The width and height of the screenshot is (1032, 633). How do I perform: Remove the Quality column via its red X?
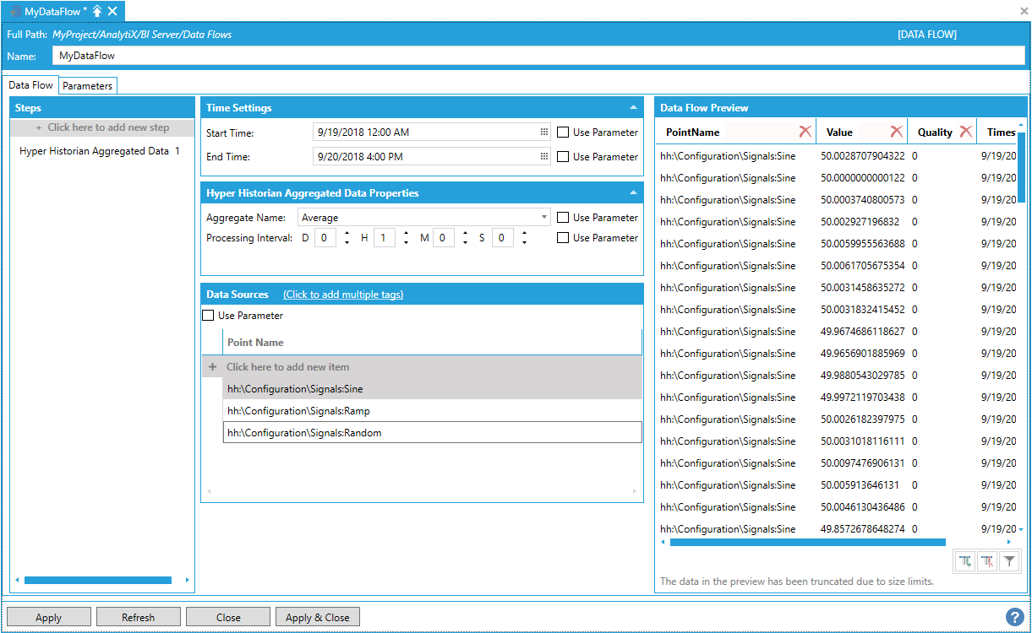click(x=965, y=132)
